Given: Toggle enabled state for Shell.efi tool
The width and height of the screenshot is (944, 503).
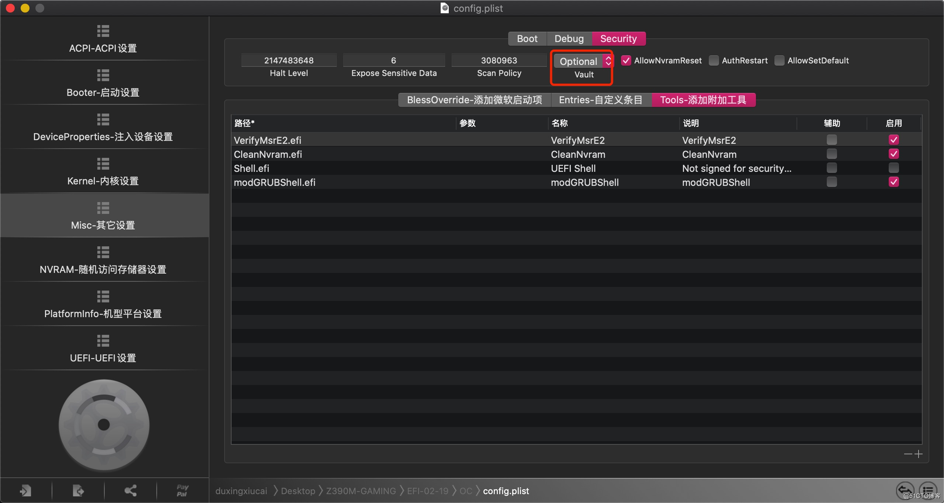Looking at the screenshot, I should click(x=893, y=168).
